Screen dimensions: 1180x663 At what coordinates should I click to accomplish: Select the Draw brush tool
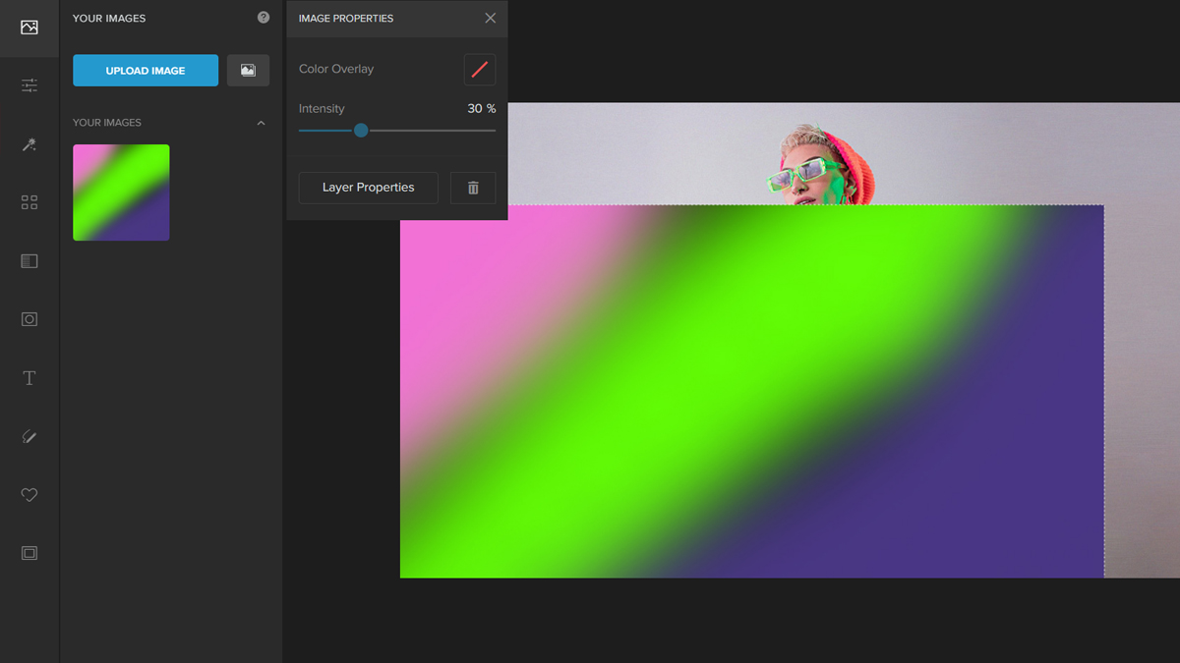[29, 437]
